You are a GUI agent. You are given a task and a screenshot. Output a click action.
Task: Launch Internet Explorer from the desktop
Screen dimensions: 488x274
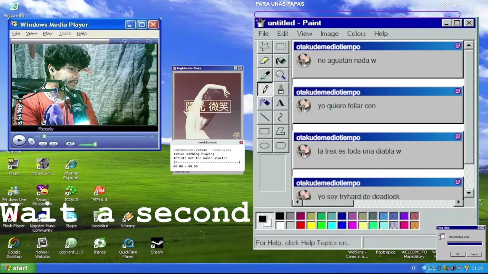71,169
